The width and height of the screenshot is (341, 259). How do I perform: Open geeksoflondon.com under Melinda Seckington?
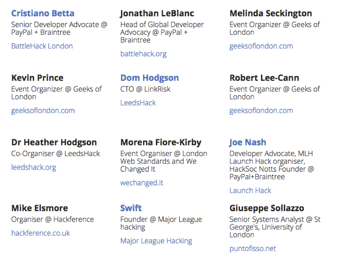(261, 46)
